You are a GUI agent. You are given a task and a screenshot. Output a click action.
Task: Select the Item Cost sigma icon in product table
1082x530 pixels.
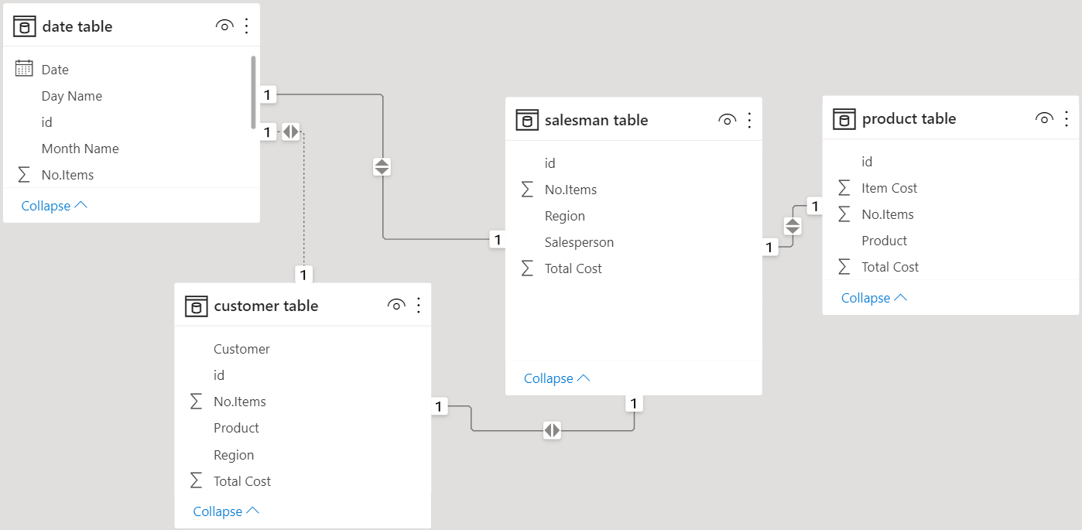[x=844, y=187]
